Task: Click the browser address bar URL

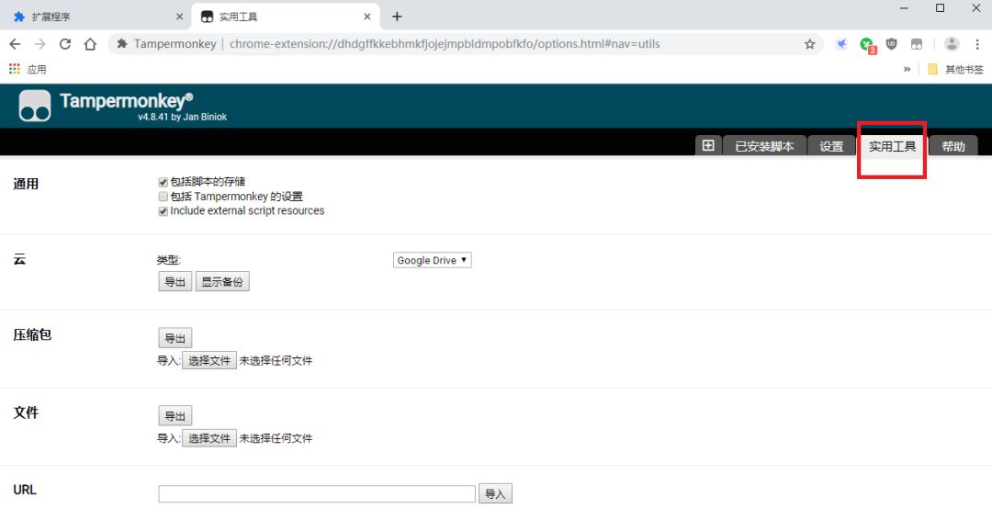Action: pos(445,44)
